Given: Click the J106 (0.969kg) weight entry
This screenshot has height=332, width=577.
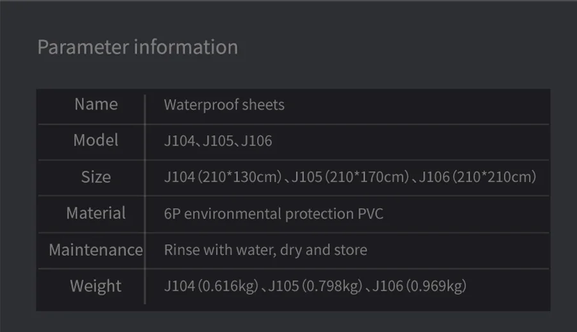Looking at the screenshot, I should (x=419, y=286).
